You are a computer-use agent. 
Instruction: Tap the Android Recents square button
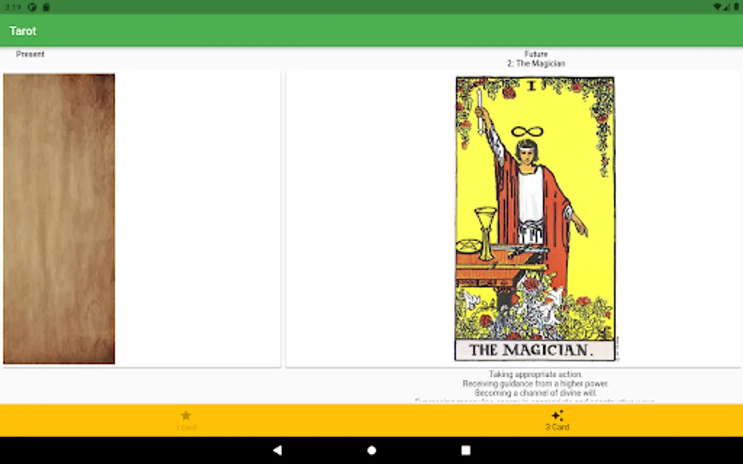[465, 450]
